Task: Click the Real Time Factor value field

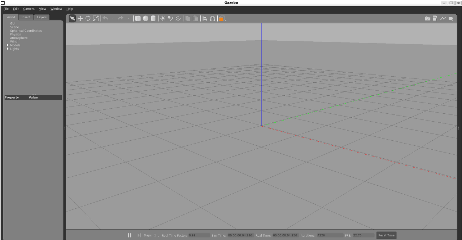Action: coord(199,235)
